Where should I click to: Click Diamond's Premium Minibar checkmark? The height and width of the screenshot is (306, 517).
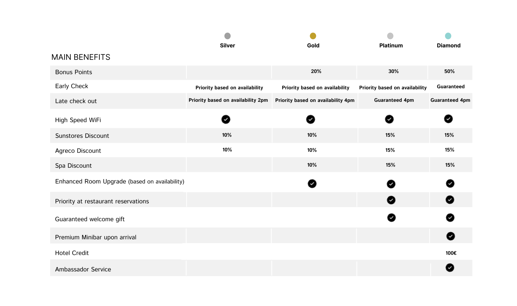[451, 236]
